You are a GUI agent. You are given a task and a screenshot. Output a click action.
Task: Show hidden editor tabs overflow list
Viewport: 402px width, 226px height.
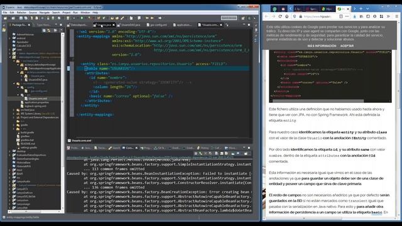[227, 25]
